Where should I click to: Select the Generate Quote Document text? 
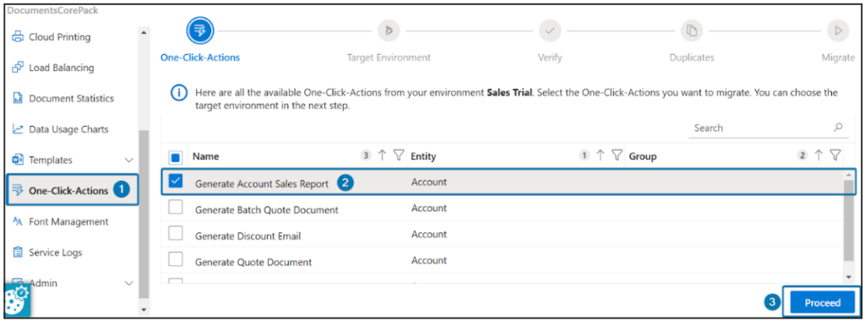click(x=253, y=262)
